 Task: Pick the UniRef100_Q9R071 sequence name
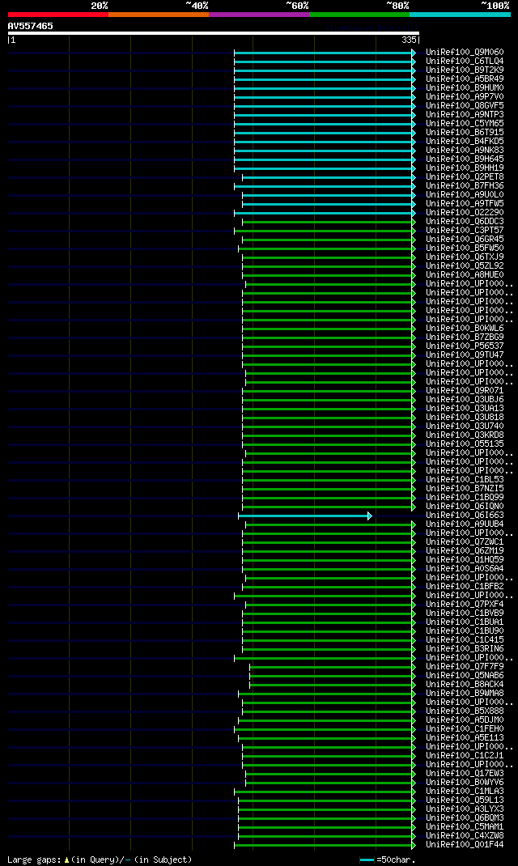point(465,391)
